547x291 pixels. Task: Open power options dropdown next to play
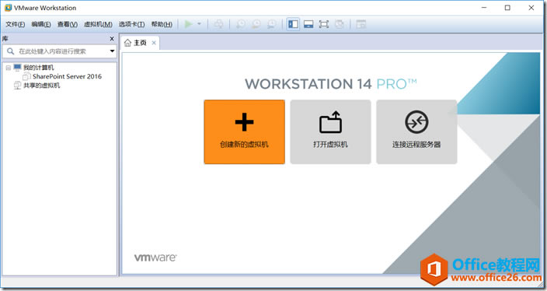[x=199, y=24]
